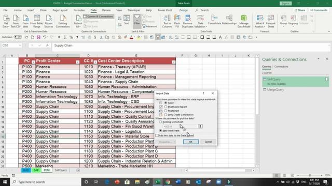
Task: Select the Table radio option
Action: click(166, 103)
